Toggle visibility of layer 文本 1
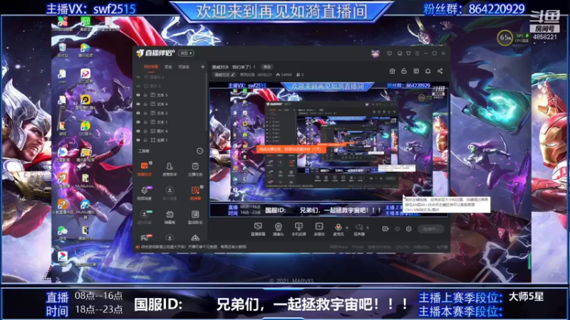The image size is (570, 320). [138, 122]
